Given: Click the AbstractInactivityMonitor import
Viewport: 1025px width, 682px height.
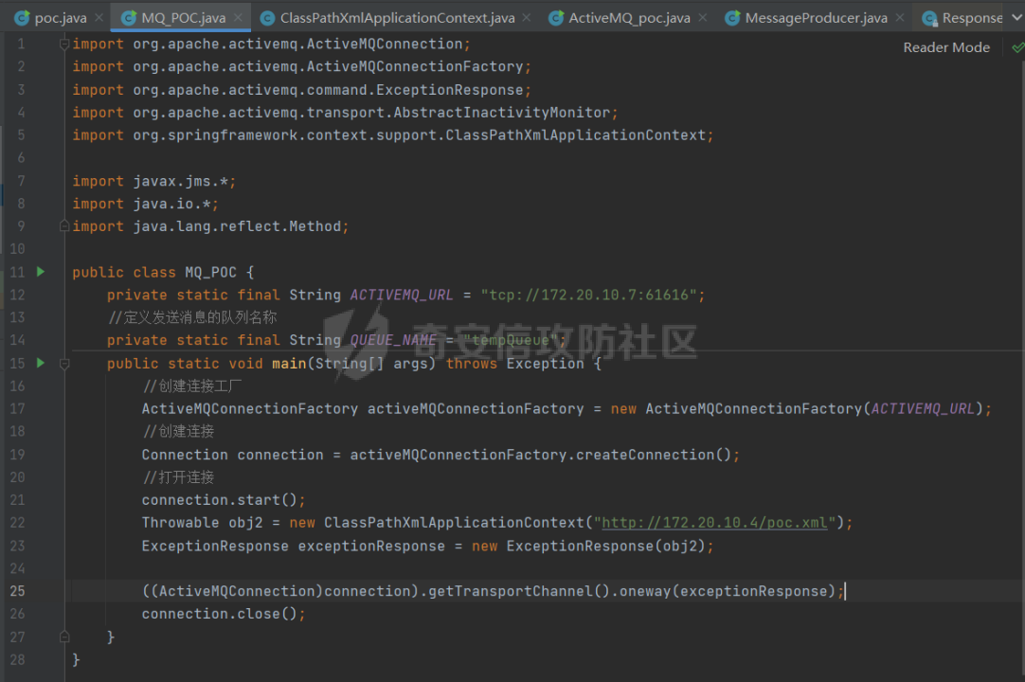Looking at the screenshot, I should tap(345, 113).
